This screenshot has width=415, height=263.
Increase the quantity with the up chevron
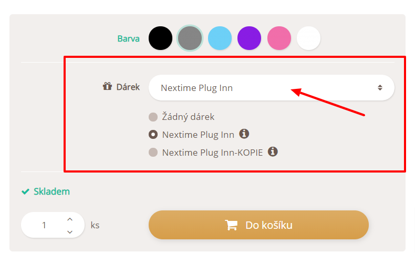point(70,219)
